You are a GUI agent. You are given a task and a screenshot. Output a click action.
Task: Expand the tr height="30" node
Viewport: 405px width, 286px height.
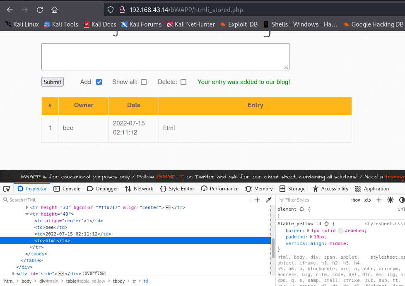click(x=27, y=207)
